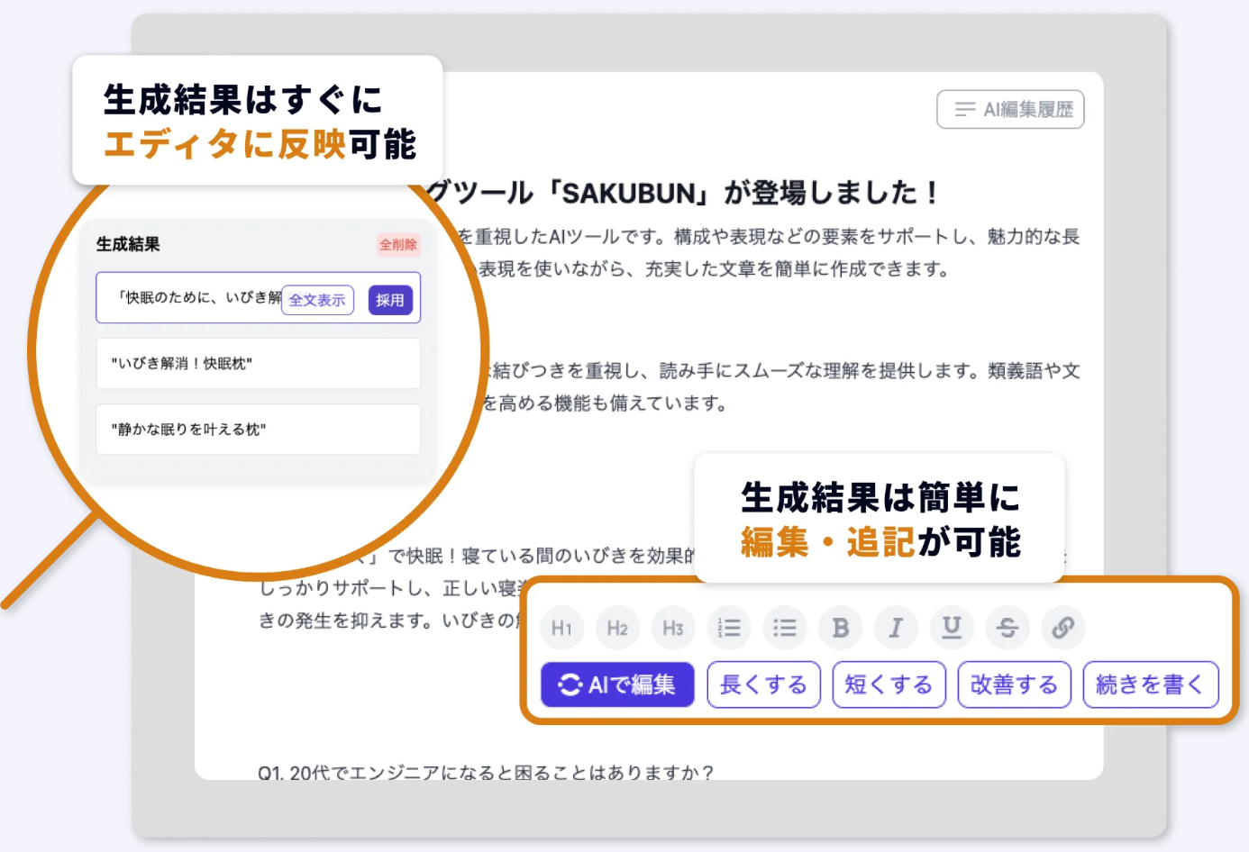Click the headline containing「SAKUBUN」が登場しました！

coord(683,192)
